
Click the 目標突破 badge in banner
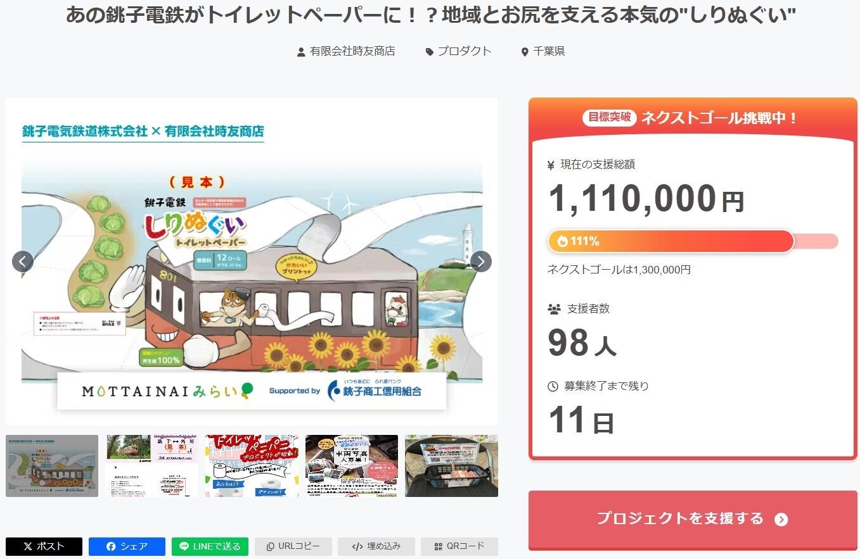coord(609,117)
